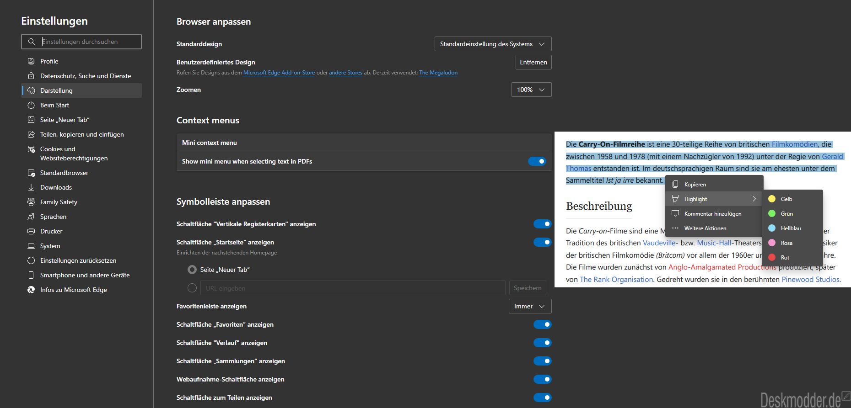
Task: Open Family Safety settings in sidebar
Action: [x=81, y=202]
